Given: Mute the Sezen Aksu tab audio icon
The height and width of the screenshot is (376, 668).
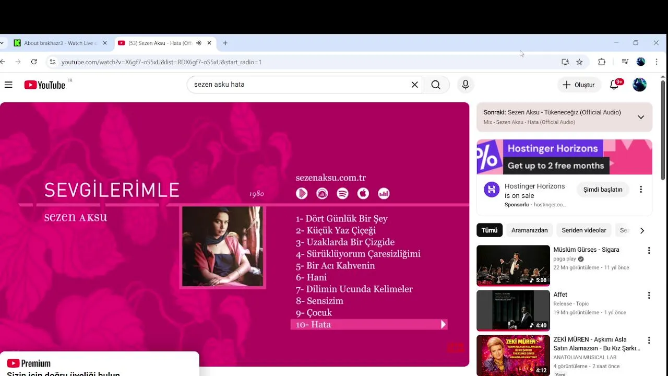Looking at the screenshot, I should [199, 43].
